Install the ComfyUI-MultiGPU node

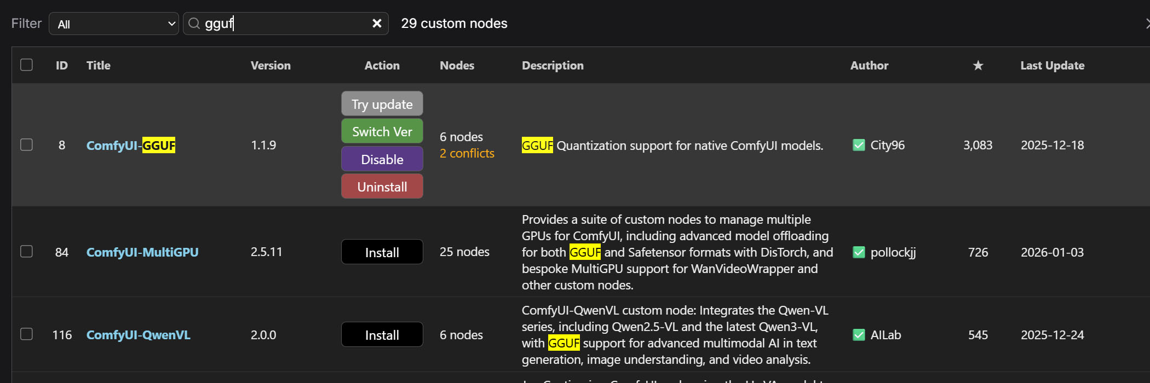[382, 252]
